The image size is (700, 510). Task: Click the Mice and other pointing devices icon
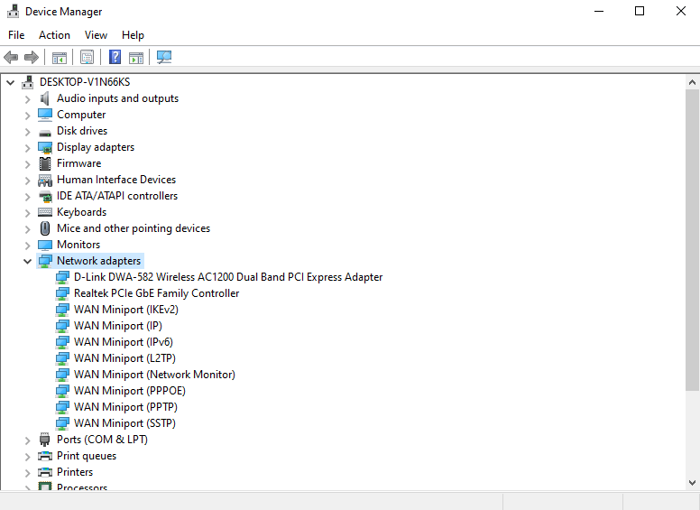click(44, 228)
